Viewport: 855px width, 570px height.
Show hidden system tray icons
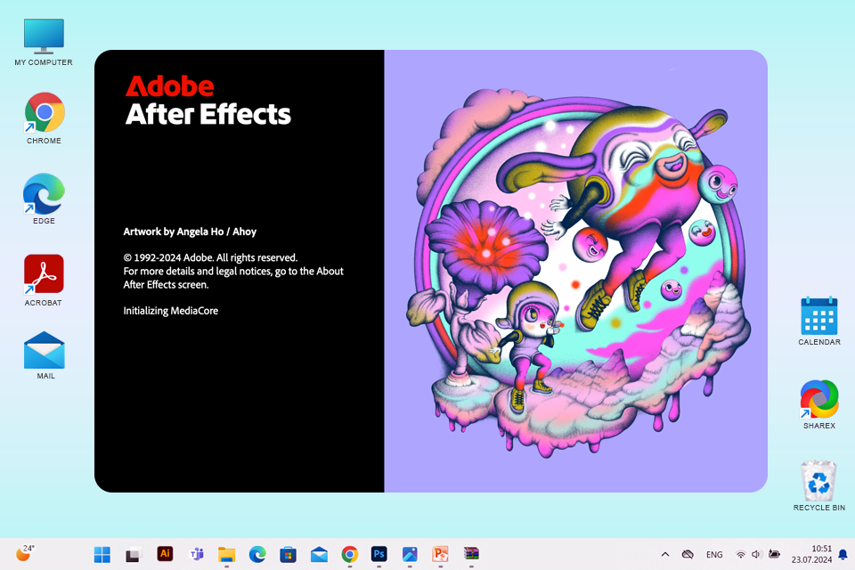(x=664, y=554)
